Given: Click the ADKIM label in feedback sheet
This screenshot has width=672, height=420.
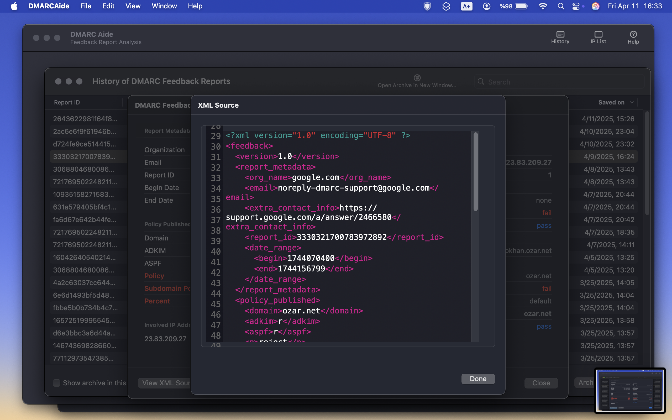Looking at the screenshot, I should [x=155, y=250].
